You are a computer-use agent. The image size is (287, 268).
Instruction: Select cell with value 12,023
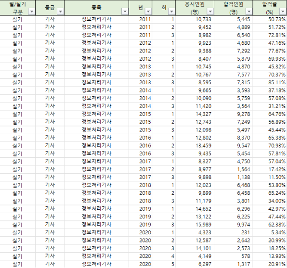[195, 185]
